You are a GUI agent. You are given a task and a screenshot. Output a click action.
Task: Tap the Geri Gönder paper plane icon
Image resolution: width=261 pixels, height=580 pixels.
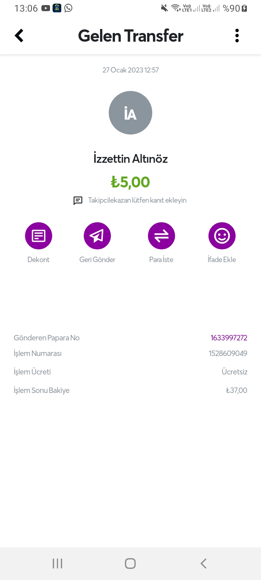coord(97,236)
